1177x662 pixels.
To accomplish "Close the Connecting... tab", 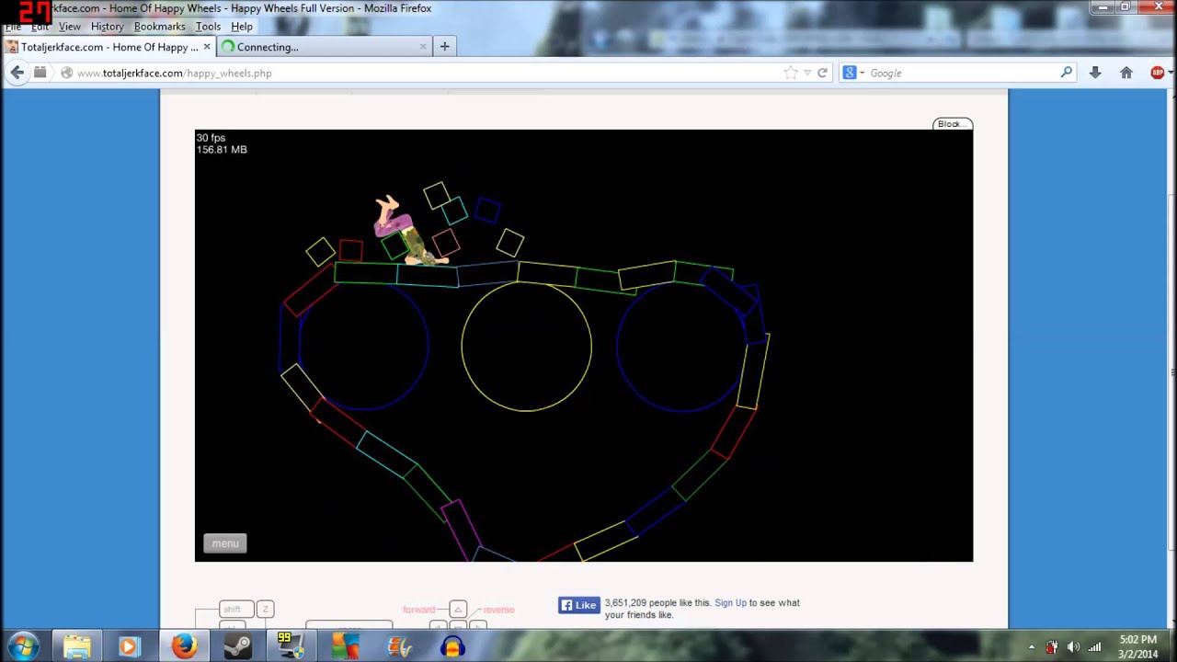I will tap(423, 47).
